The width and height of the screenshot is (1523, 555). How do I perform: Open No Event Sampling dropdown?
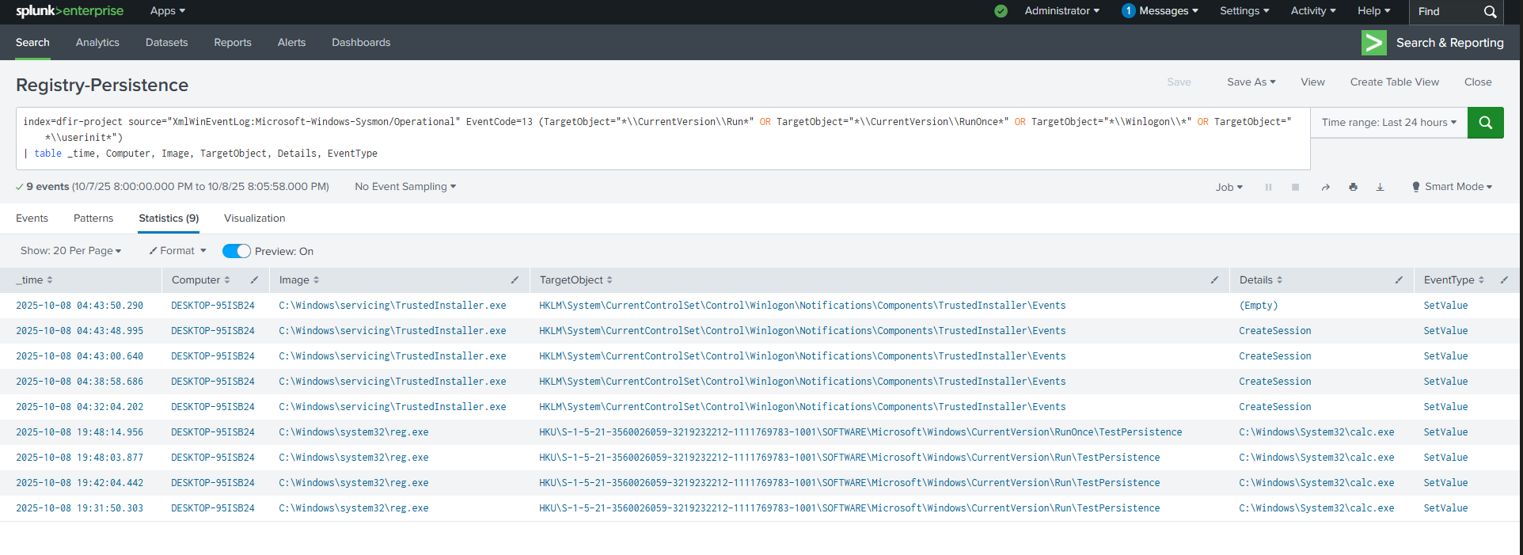pyautogui.click(x=405, y=187)
